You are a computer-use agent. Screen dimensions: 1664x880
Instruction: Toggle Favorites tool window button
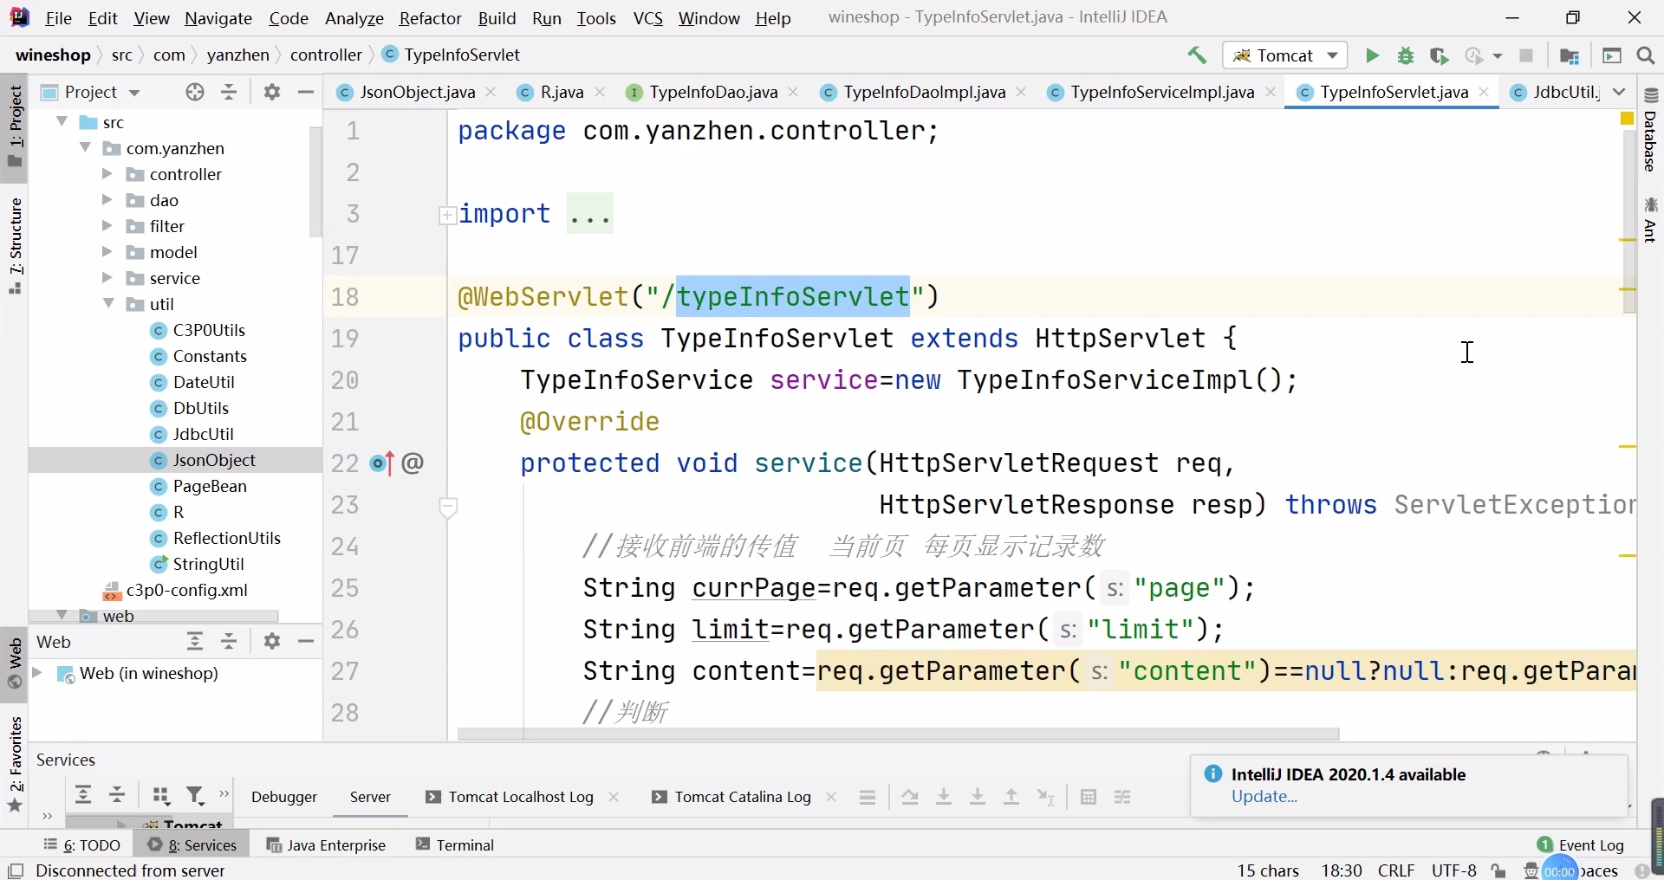pos(16,764)
